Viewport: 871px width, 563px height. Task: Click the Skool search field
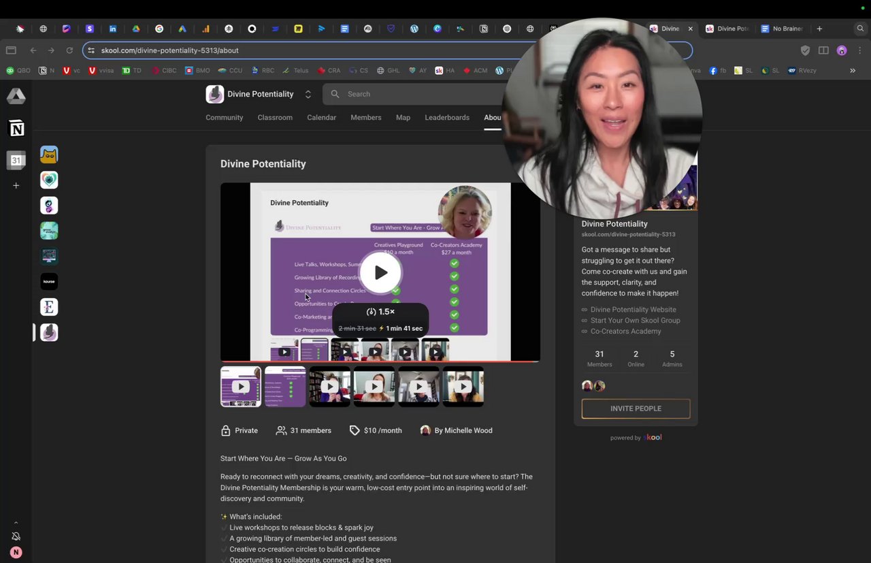[415, 94]
